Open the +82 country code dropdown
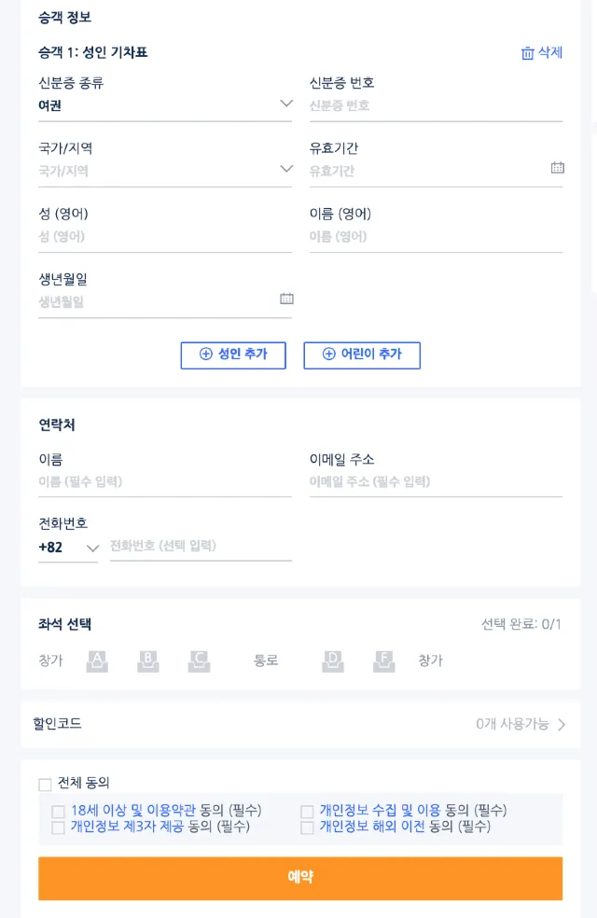 coord(92,548)
